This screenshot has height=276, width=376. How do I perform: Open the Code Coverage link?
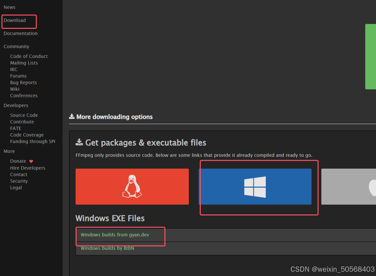27,135
